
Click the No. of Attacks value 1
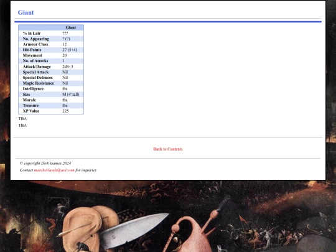tap(63, 61)
